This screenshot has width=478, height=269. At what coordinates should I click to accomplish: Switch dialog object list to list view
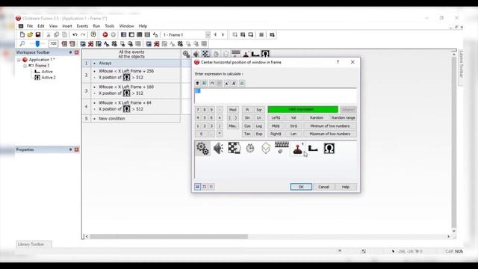pyautogui.click(x=211, y=187)
